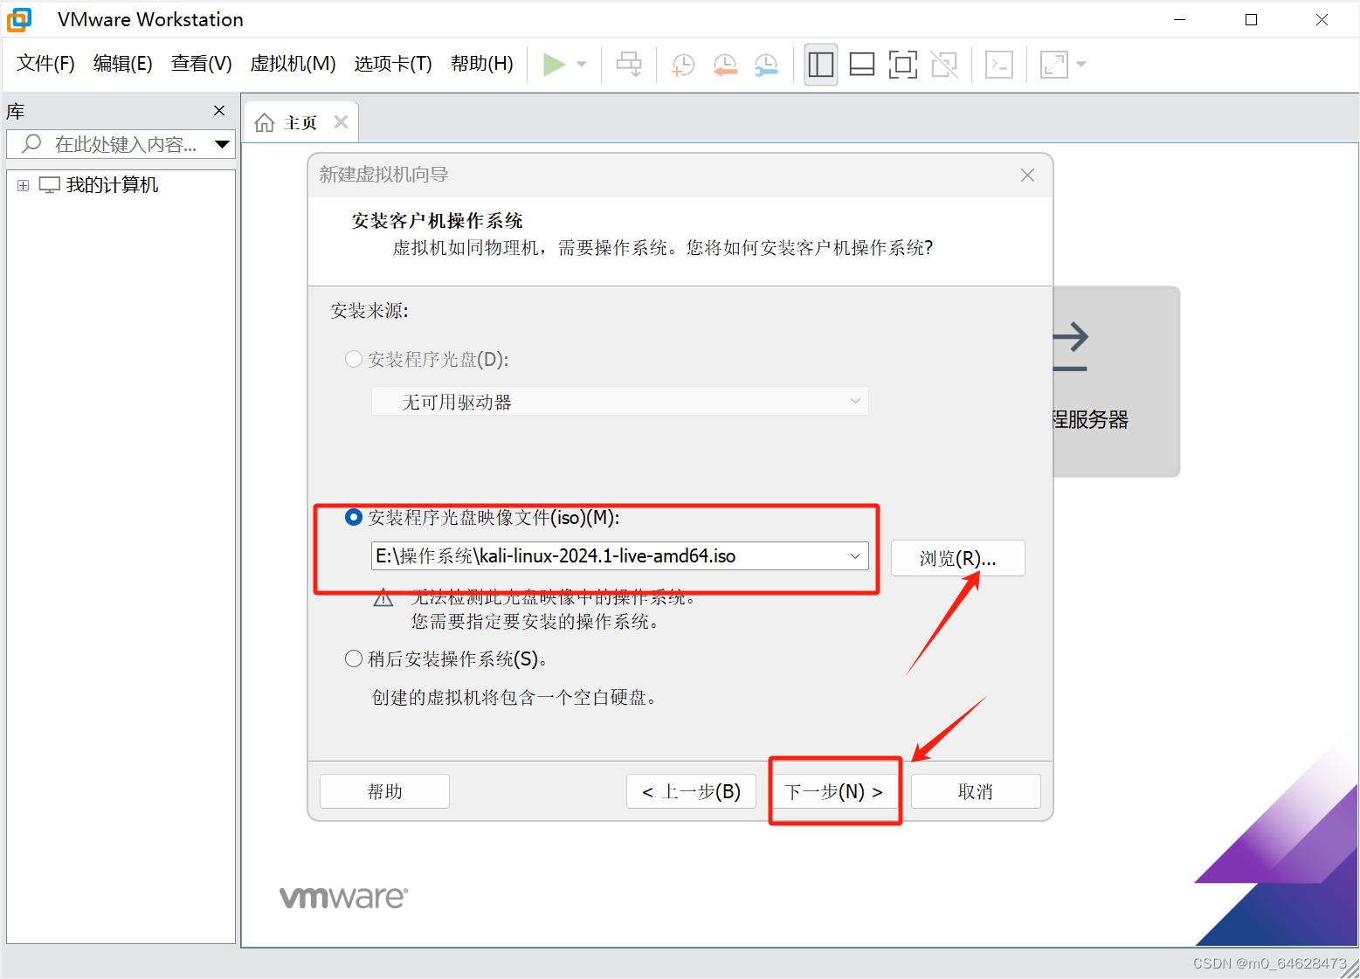Open the console view terminal icon

pyautogui.click(x=999, y=65)
